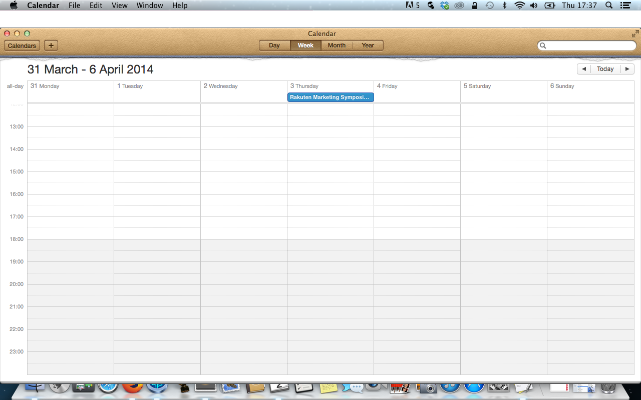The image size is (641, 400).
Task: Open the File menu
Action: coord(74,5)
